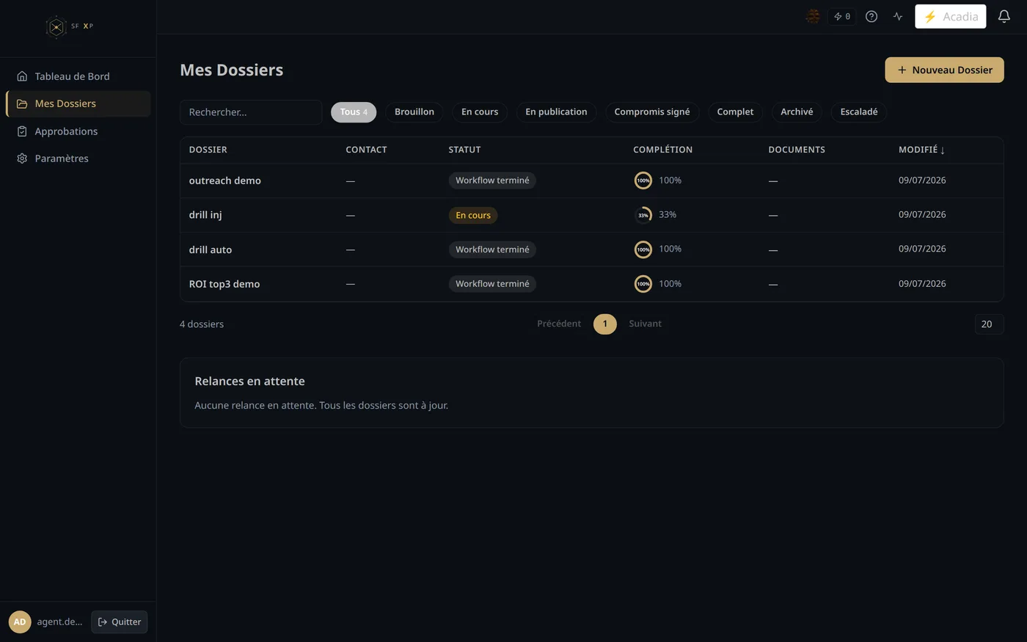Filter by Brouillon status

pyautogui.click(x=414, y=112)
